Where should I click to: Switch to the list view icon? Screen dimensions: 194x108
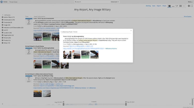point(169,6)
